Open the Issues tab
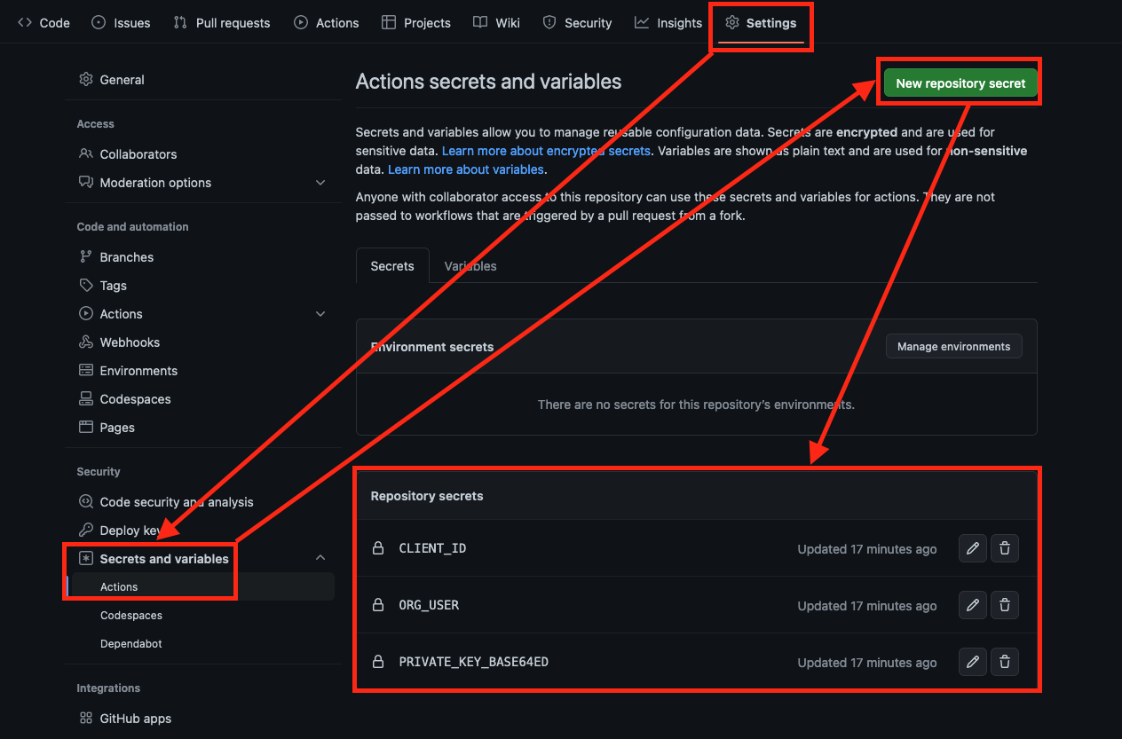This screenshot has width=1122, height=739. click(x=121, y=23)
